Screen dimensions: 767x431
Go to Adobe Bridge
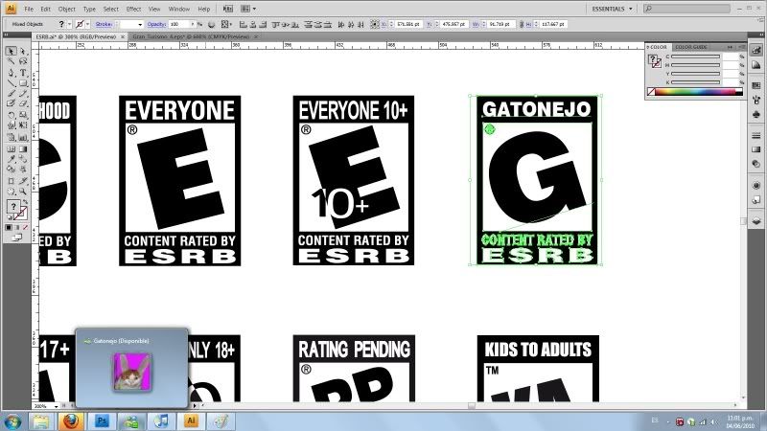228,9
